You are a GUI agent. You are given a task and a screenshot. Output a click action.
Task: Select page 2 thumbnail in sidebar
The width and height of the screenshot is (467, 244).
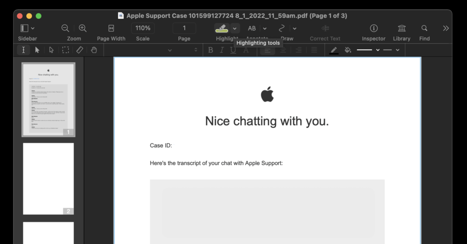(x=48, y=178)
